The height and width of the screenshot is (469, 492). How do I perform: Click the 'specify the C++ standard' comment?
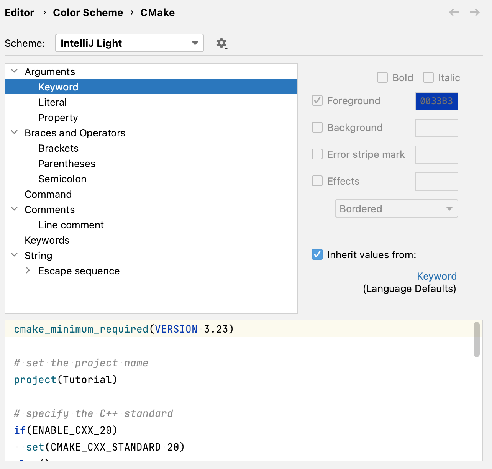(x=93, y=413)
